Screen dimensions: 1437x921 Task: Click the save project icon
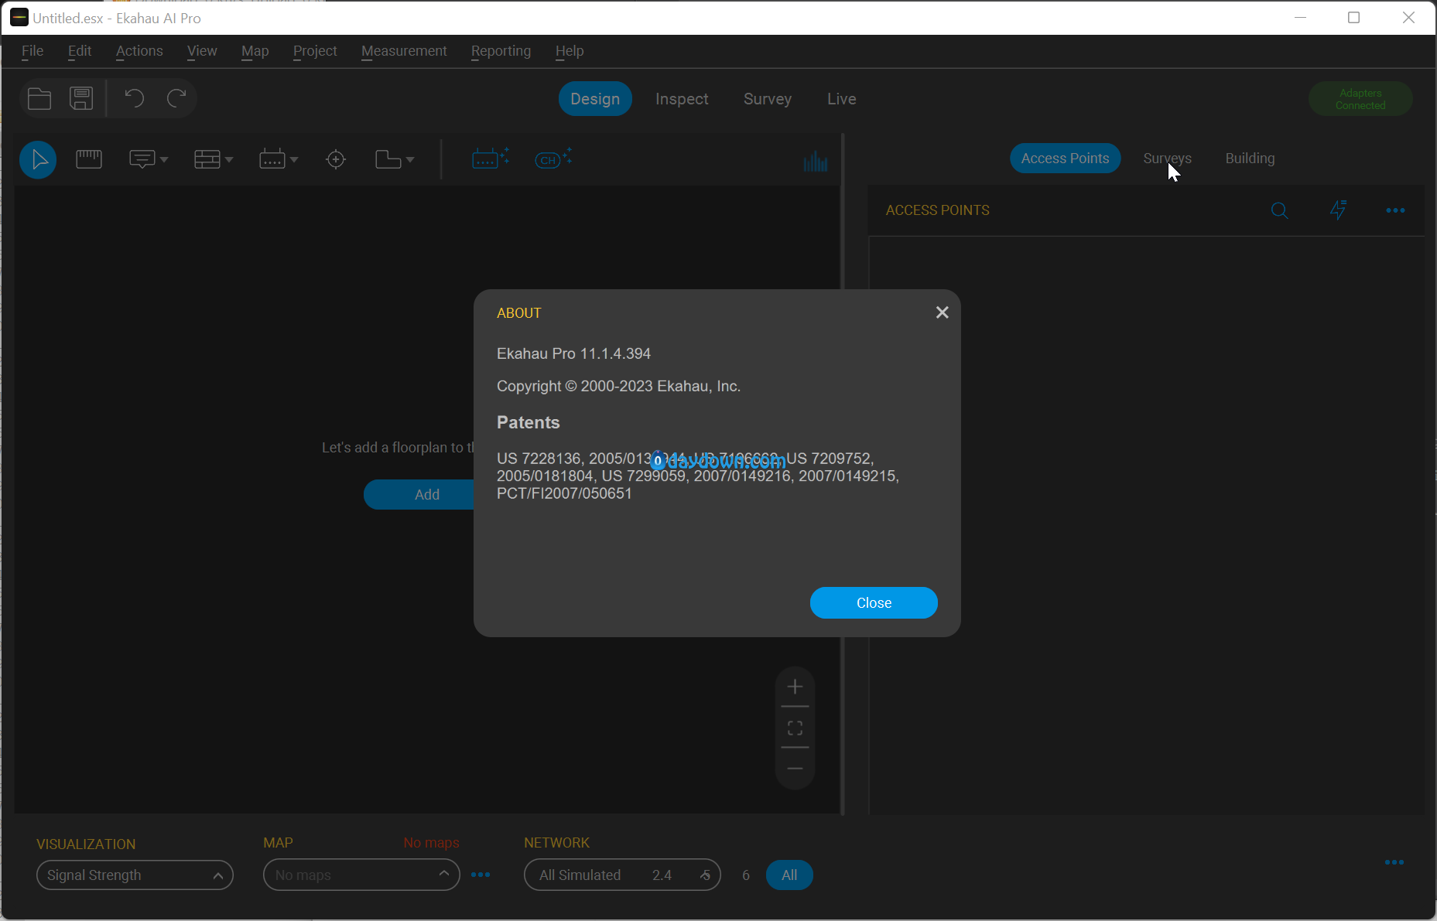pyautogui.click(x=81, y=99)
